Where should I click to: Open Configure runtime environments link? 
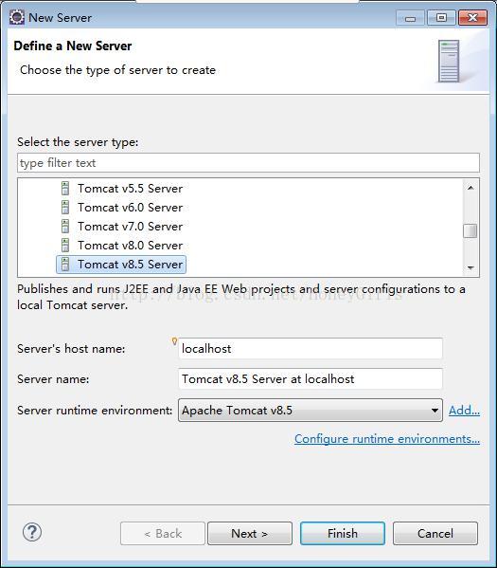pos(387,439)
